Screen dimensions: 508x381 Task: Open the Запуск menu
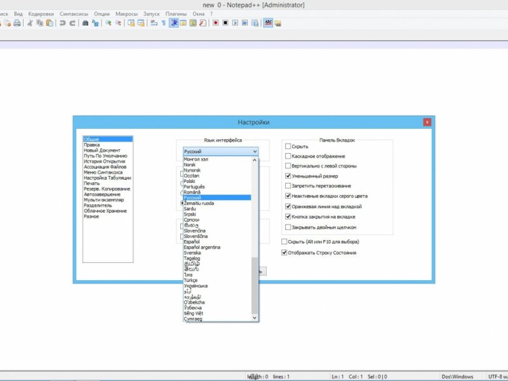click(x=151, y=14)
